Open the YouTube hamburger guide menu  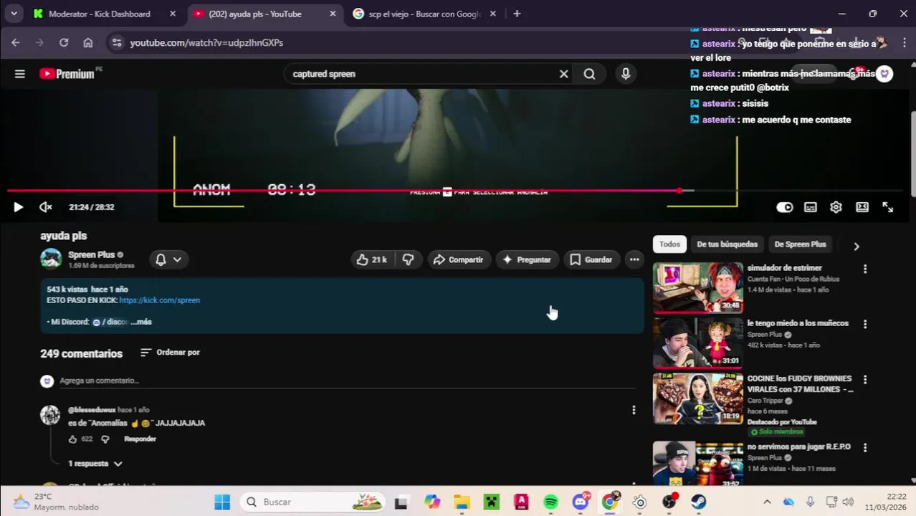click(x=20, y=74)
